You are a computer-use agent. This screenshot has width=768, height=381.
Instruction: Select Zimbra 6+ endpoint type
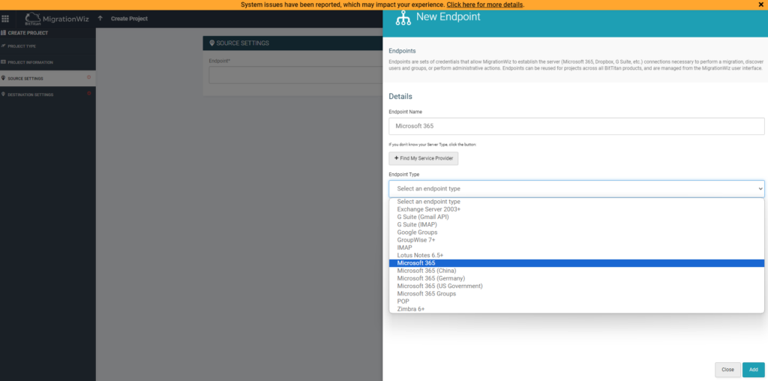tap(411, 309)
